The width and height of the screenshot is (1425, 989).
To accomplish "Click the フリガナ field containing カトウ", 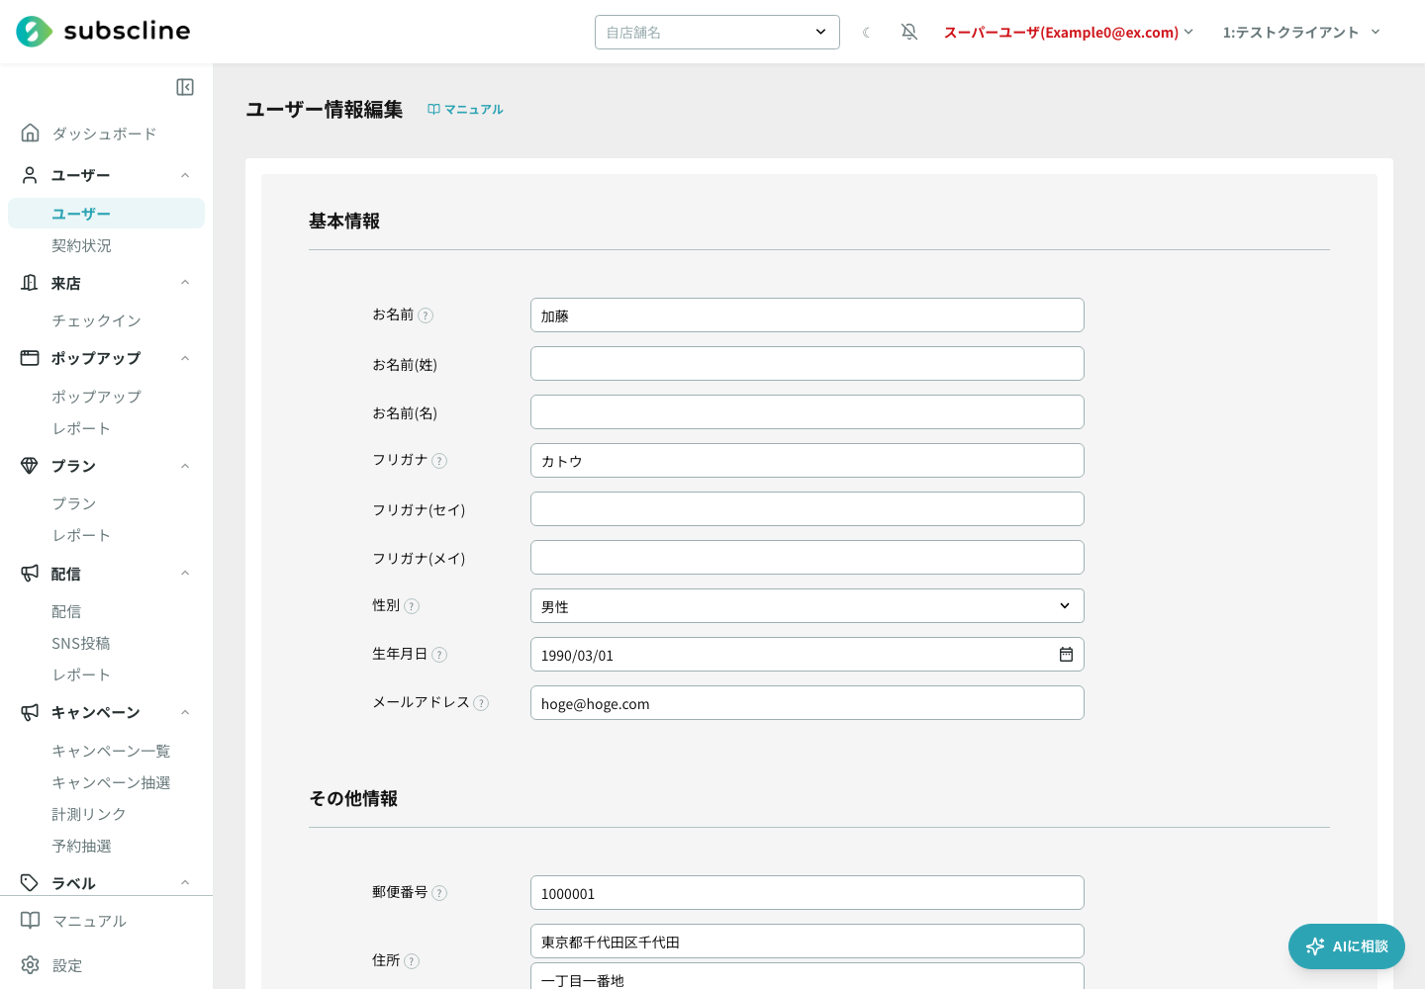I will pyautogui.click(x=807, y=461).
